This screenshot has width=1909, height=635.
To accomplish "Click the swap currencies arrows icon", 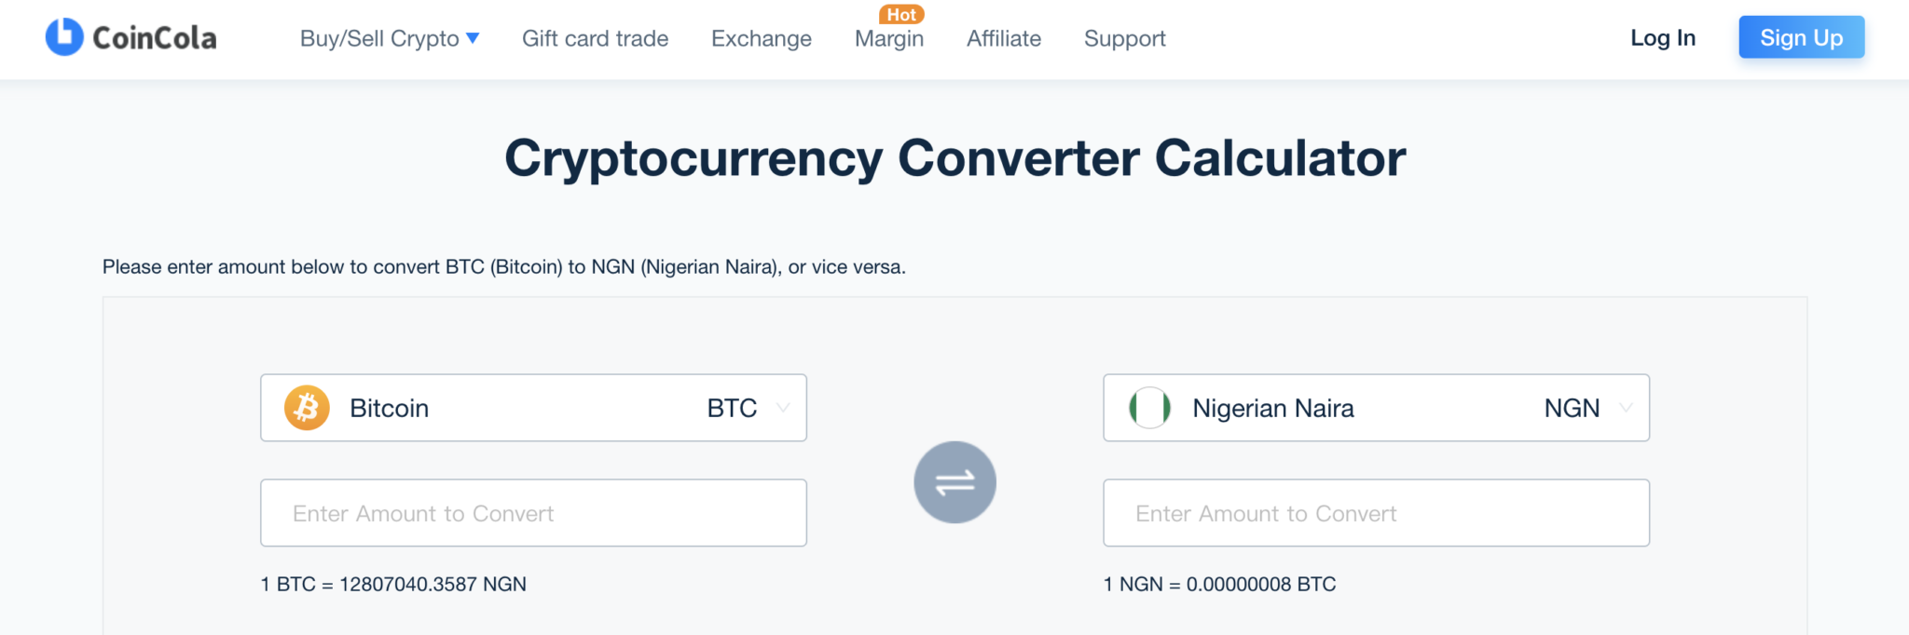I will pyautogui.click(x=954, y=482).
